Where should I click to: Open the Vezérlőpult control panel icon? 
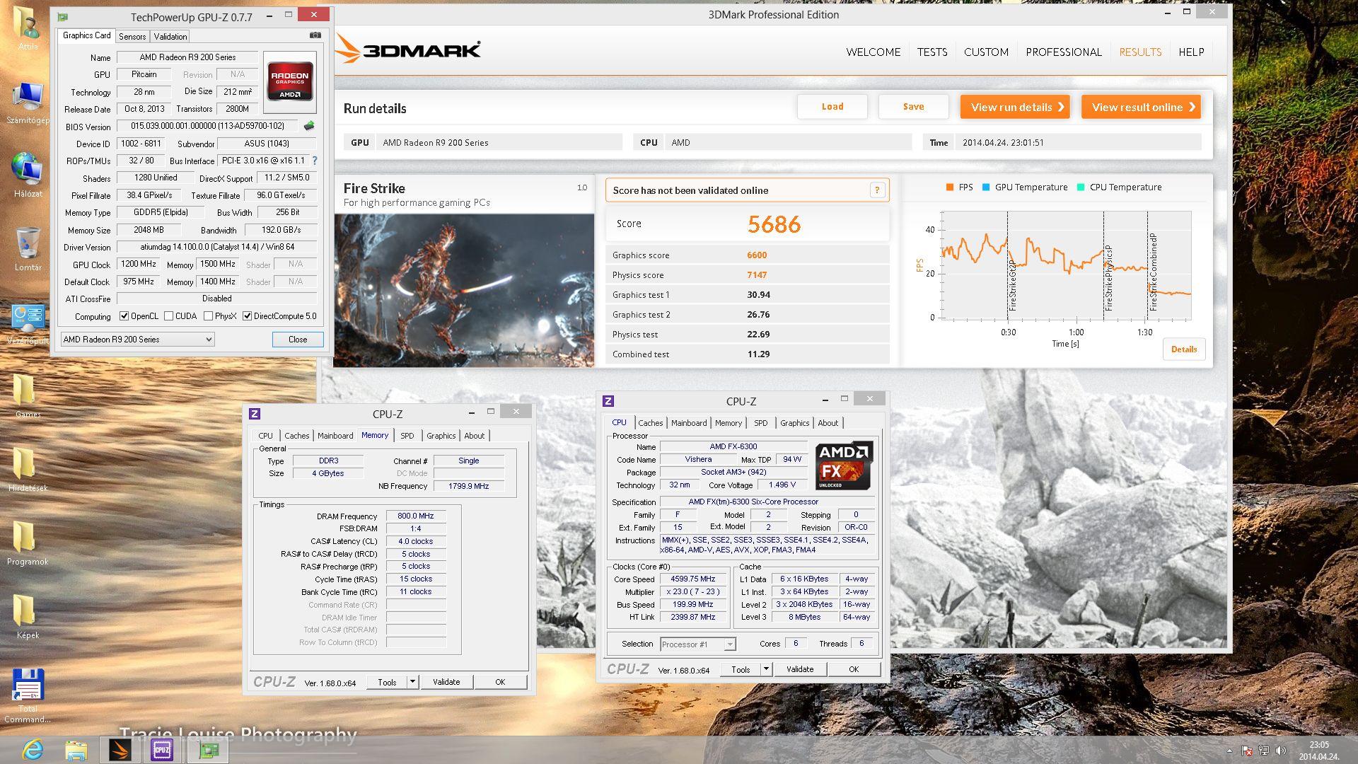click(x=28, y=324)
